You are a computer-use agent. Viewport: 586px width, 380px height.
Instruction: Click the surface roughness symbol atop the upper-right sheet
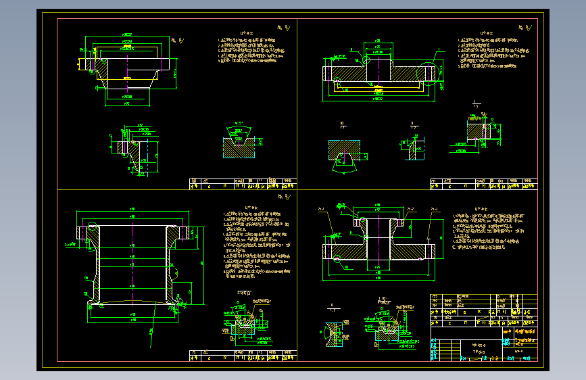(525, 28)
